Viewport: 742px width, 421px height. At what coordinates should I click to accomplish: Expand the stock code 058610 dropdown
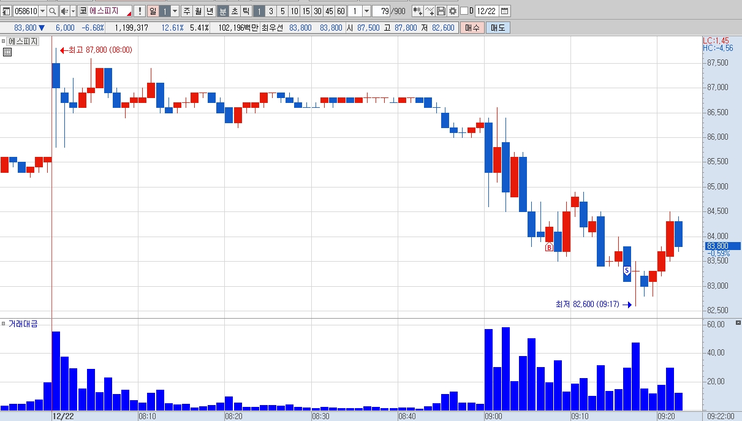pos(42,11)
